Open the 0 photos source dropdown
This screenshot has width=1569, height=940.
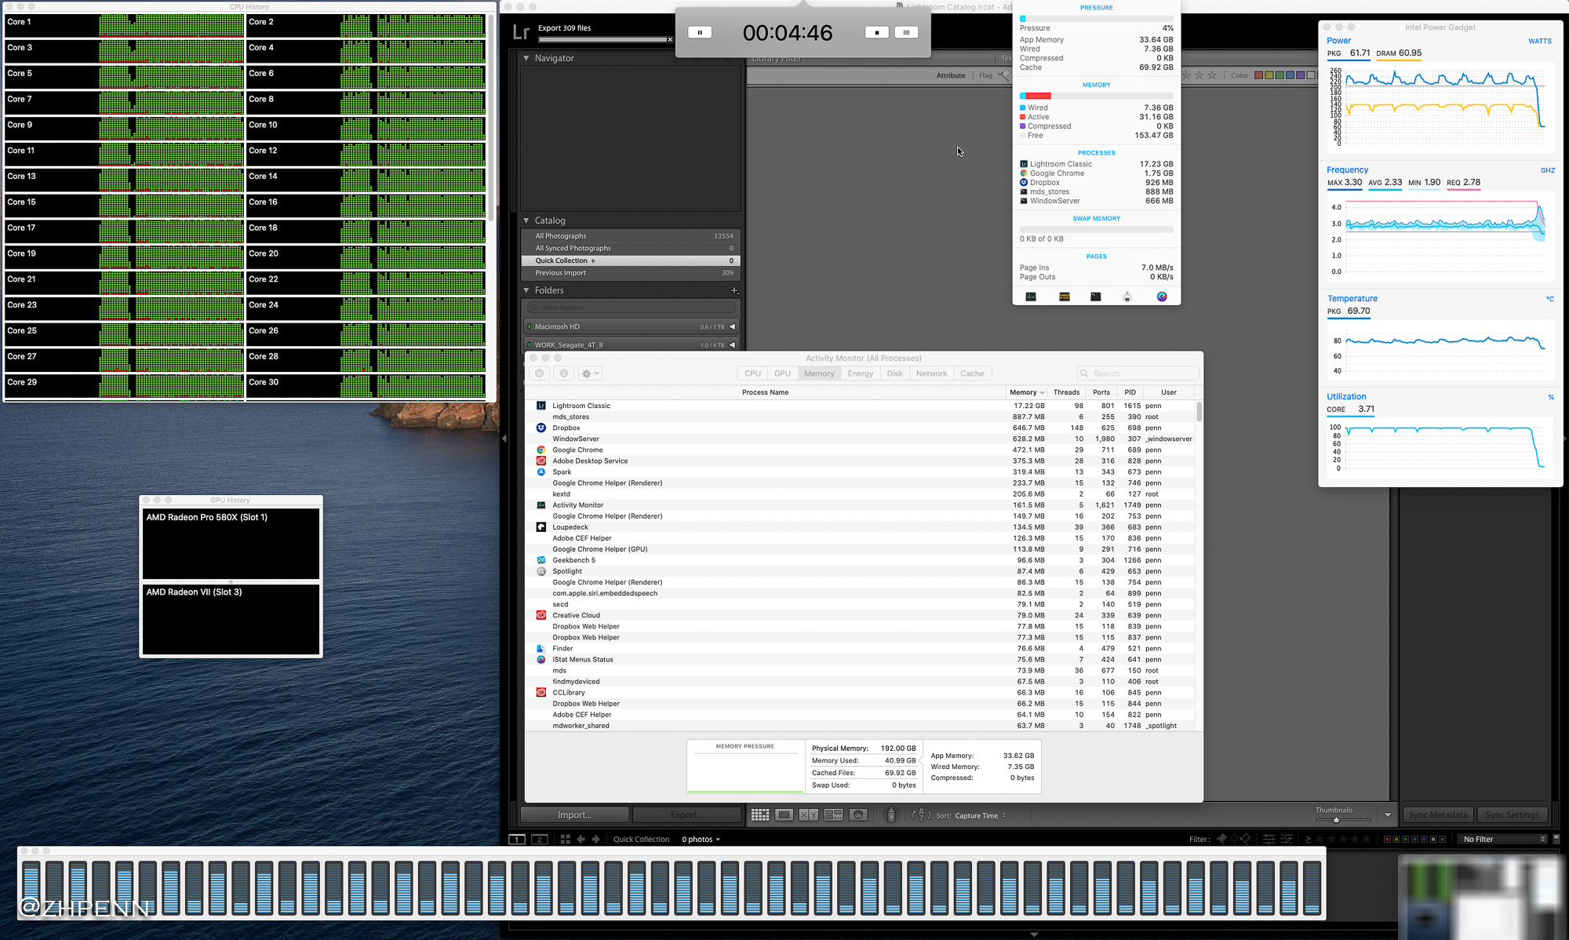pyautogui.click(x=701, y=839)
